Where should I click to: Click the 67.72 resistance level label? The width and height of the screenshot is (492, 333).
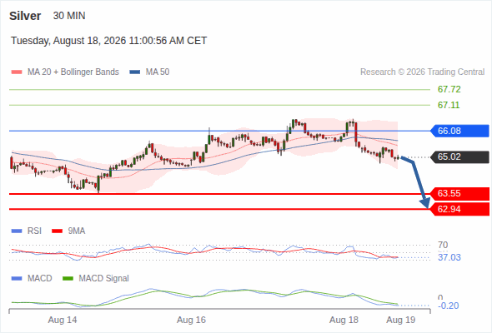(449, 90)
